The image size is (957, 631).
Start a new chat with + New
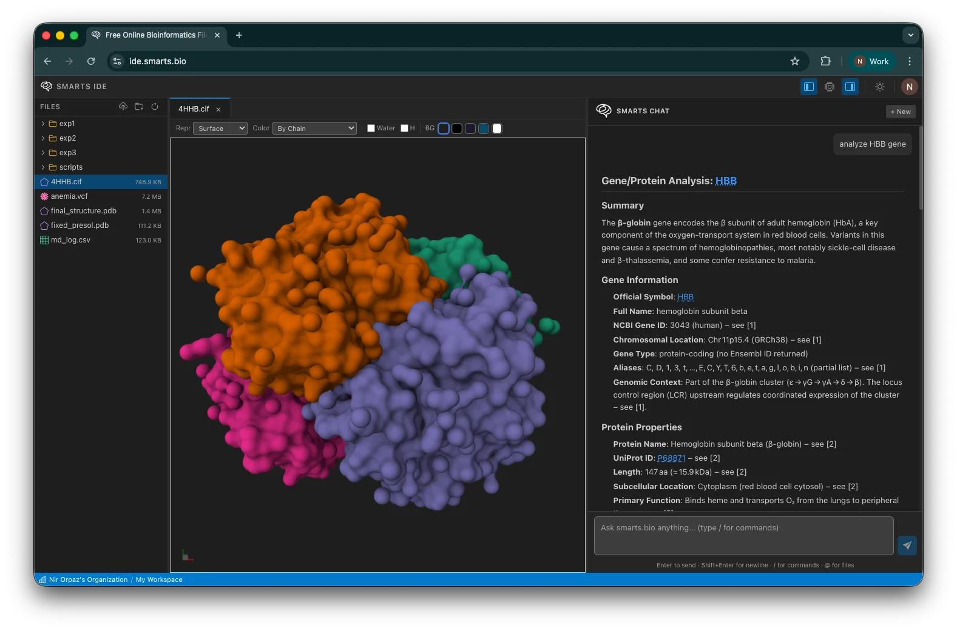tap(901, 112)
